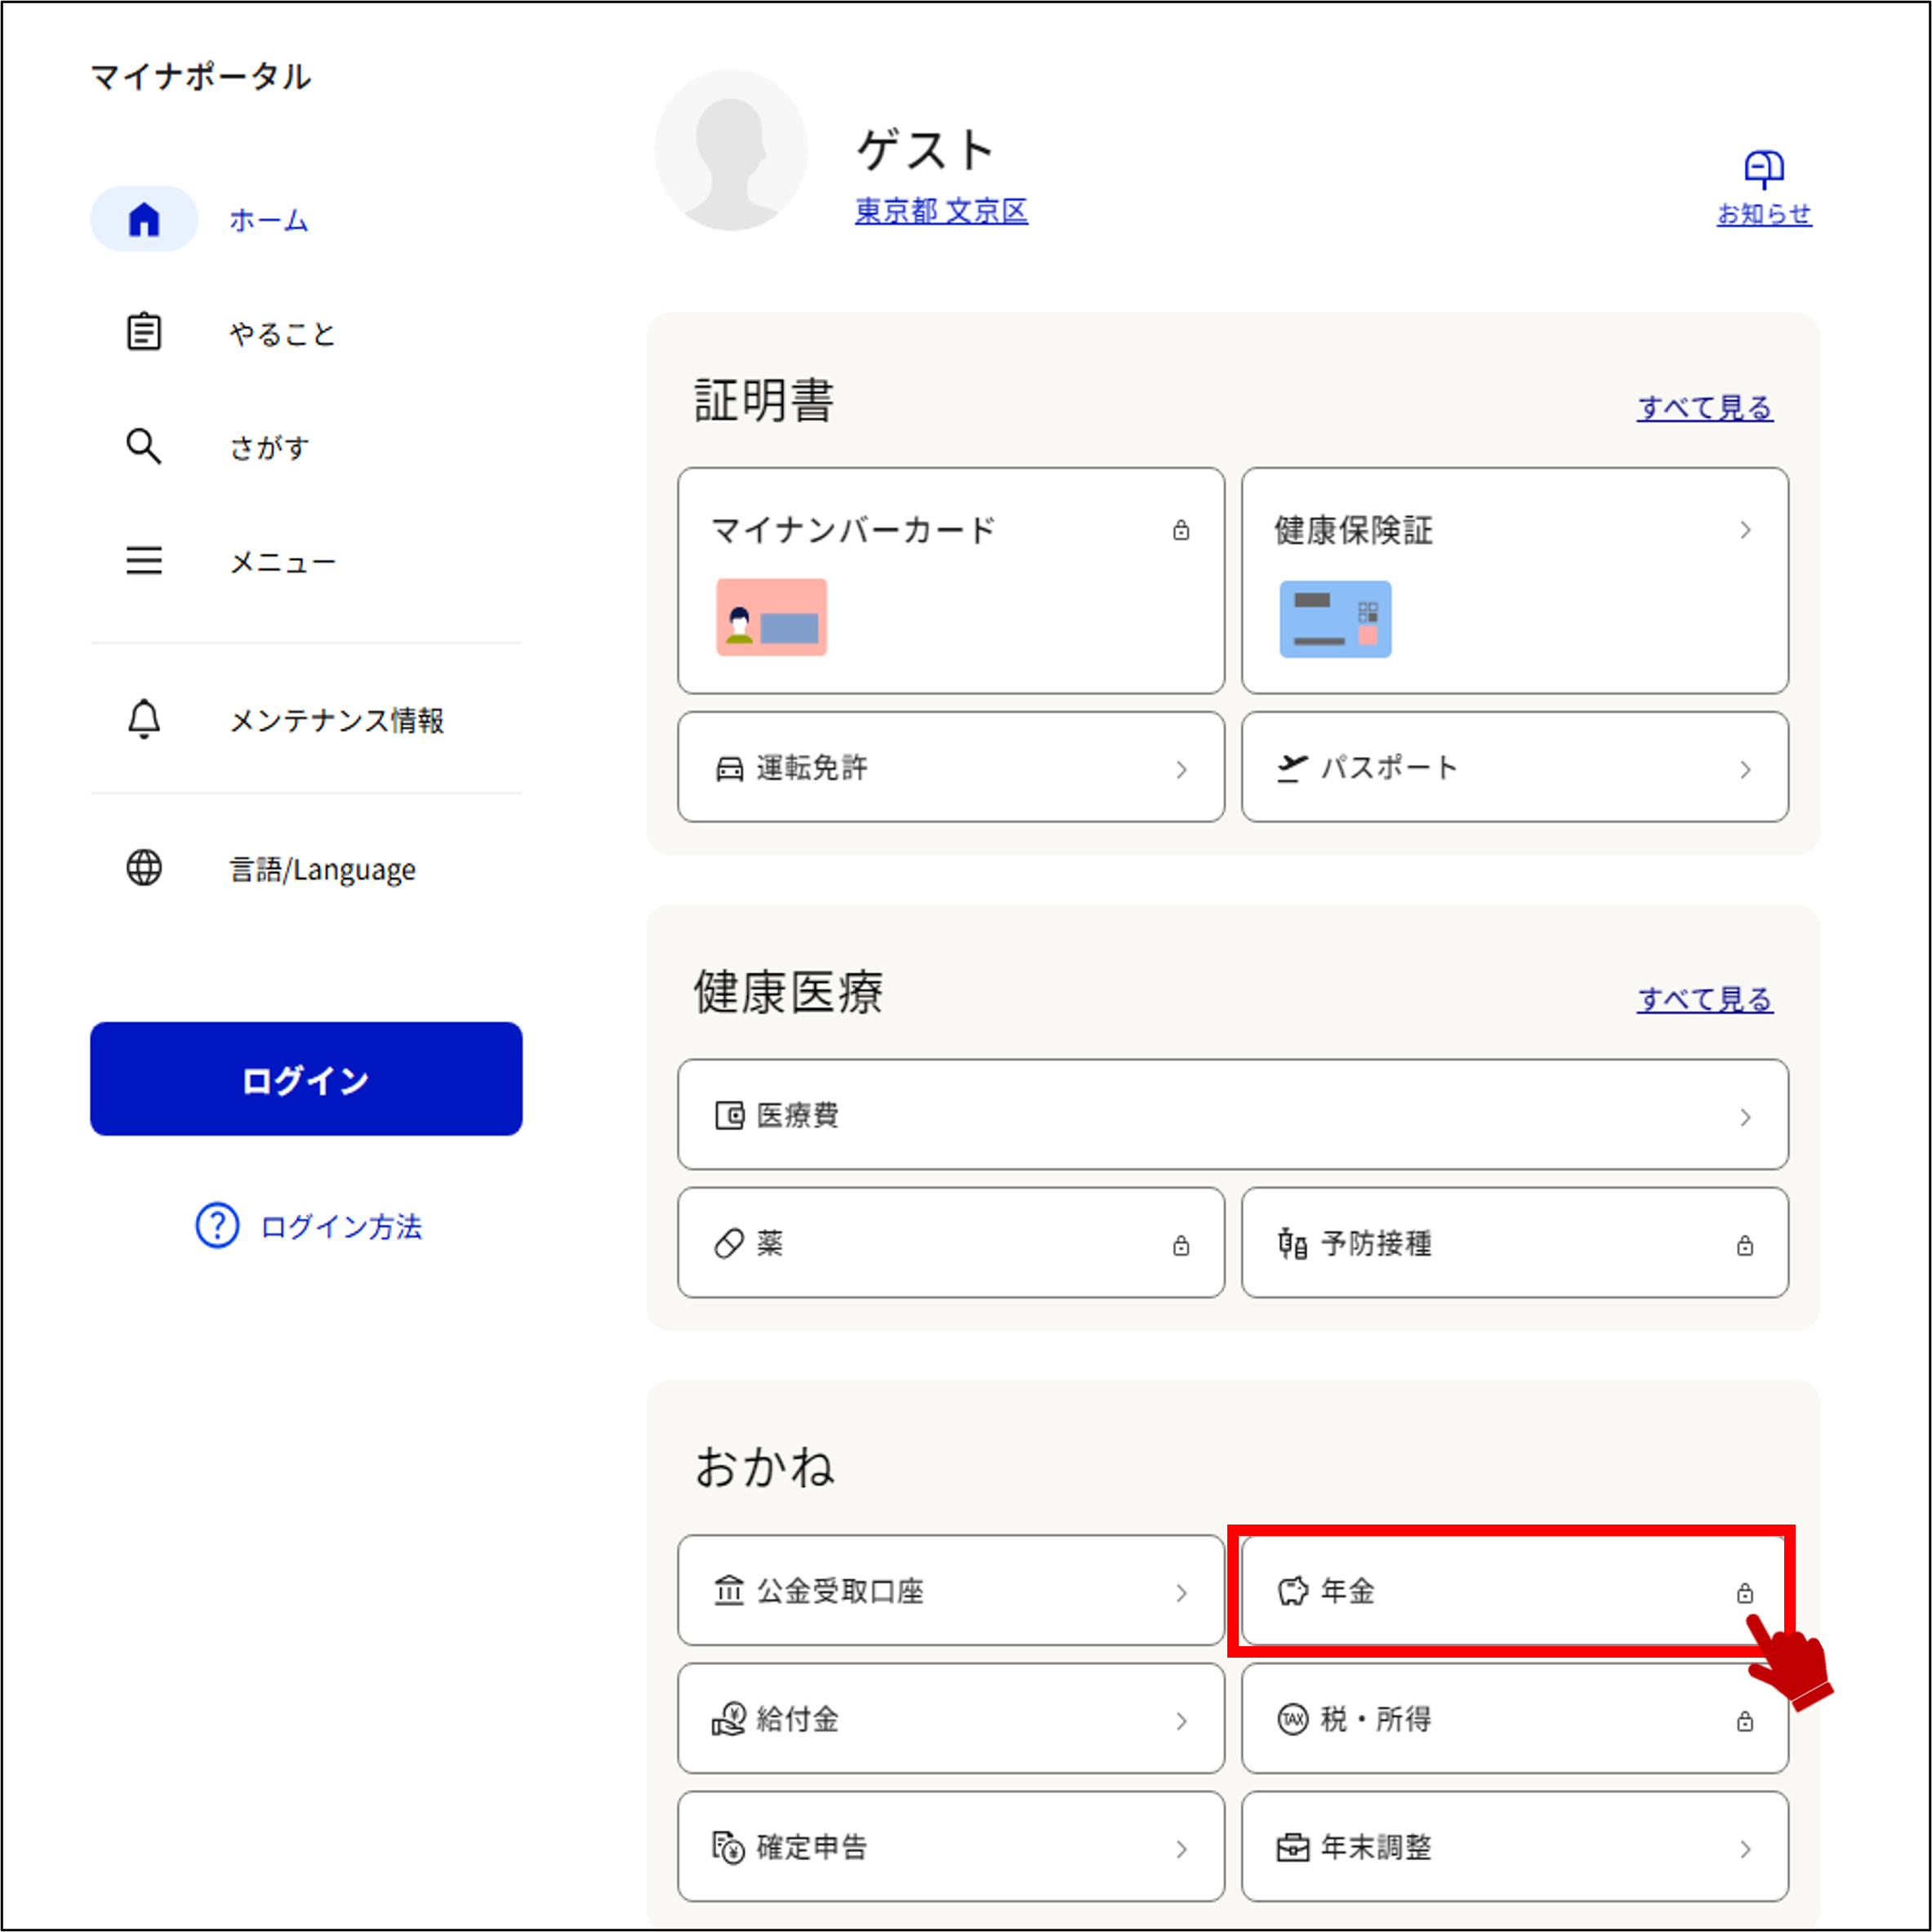Click the 給付金 label
The height and width of the screenshot is (1932, 1932).
click(797, 1719)
